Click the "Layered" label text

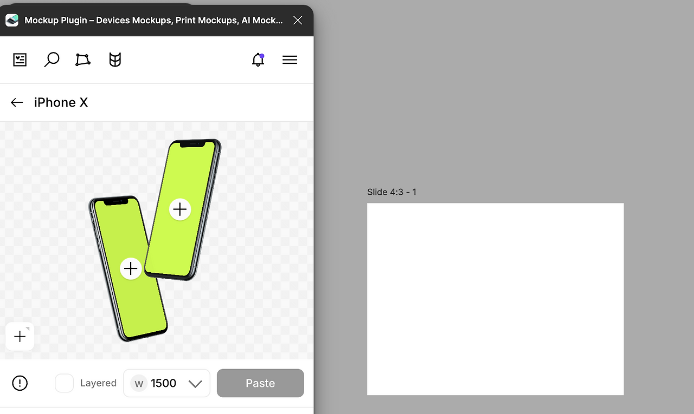coord(98,383)
